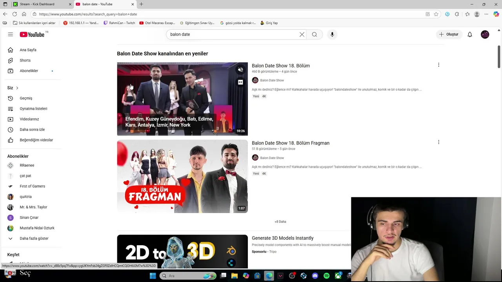Image resolution: width=502 pixels, height=282 pixels.
Task: Open Discord from taskbar
Action: click(315, 276)
